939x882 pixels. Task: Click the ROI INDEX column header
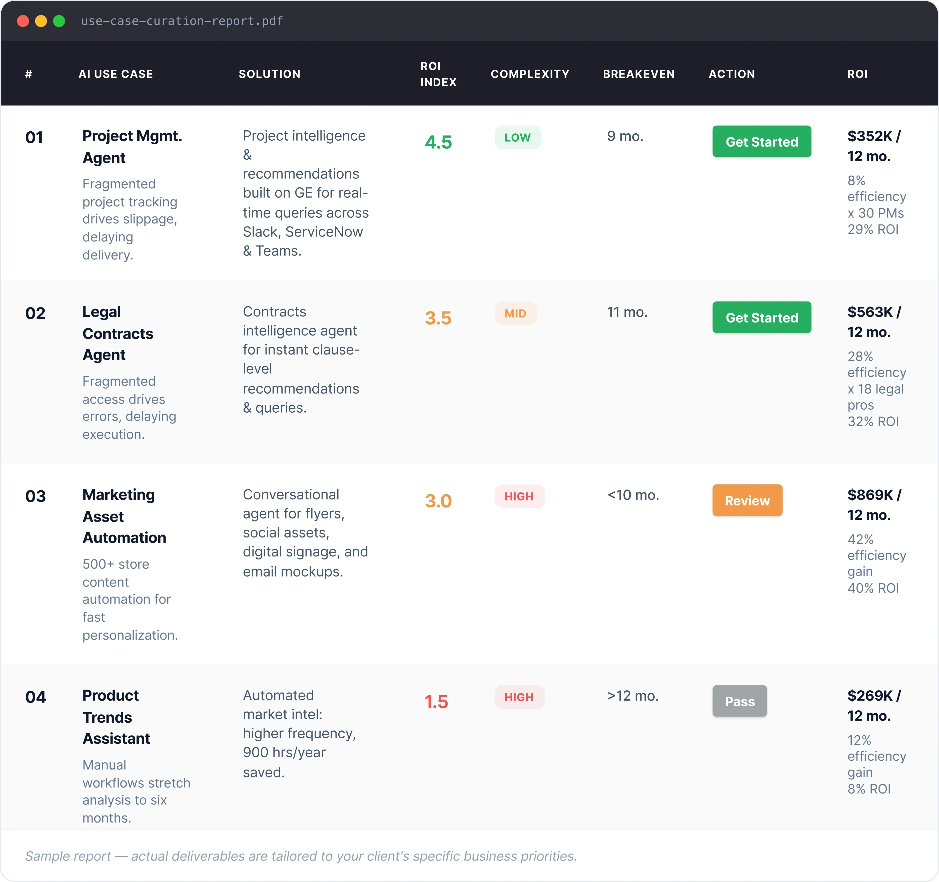coord(437,74)
